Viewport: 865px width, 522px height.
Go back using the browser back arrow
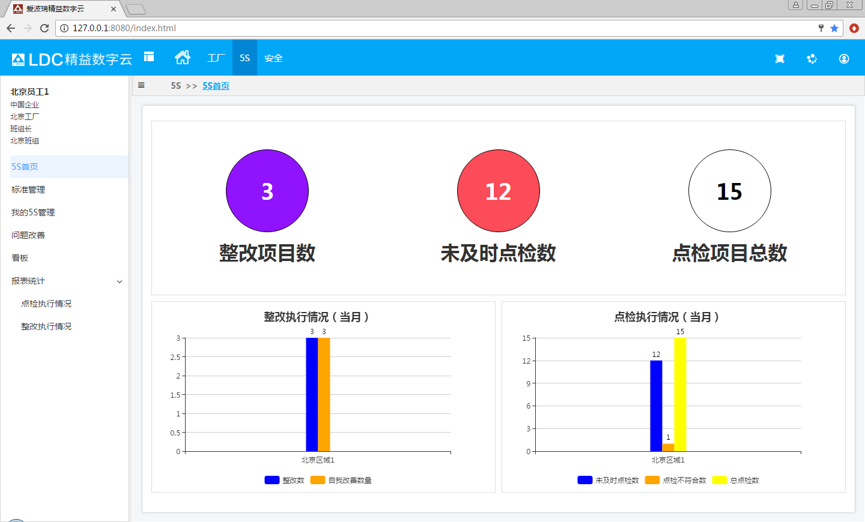(x=11, y=28)
